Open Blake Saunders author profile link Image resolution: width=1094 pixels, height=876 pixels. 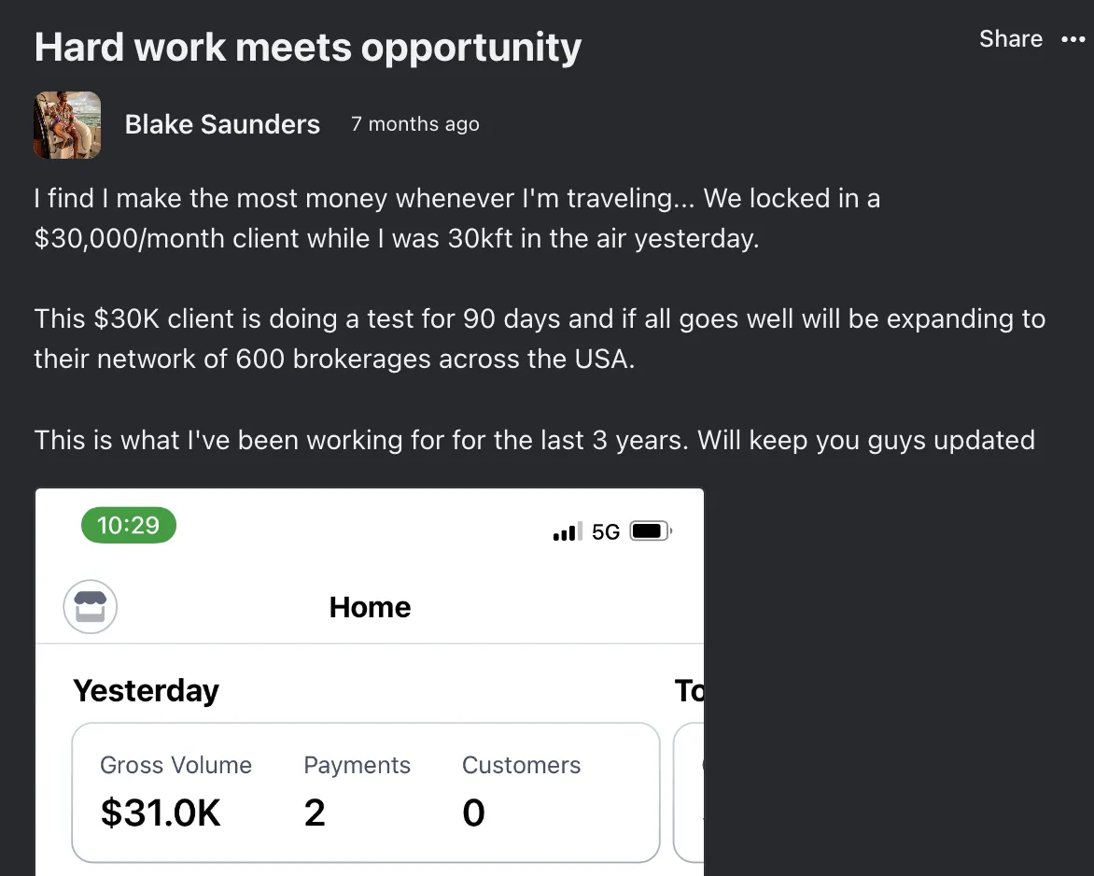click(x=222, y=124)
